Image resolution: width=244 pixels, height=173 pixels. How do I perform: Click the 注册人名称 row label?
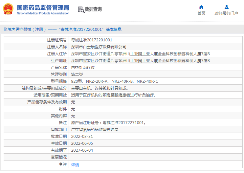[57, 47]
